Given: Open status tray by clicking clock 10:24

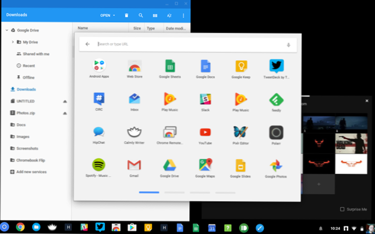Looking at the screenshot, I should (335, 229).
